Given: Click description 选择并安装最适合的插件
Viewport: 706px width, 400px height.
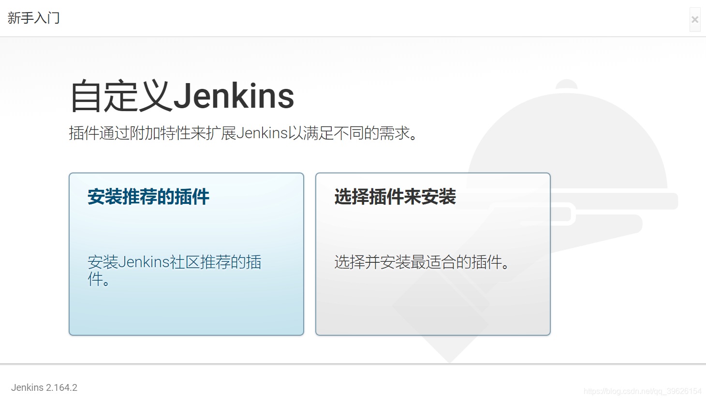Looking at the screenshot, I should point(422,262).
